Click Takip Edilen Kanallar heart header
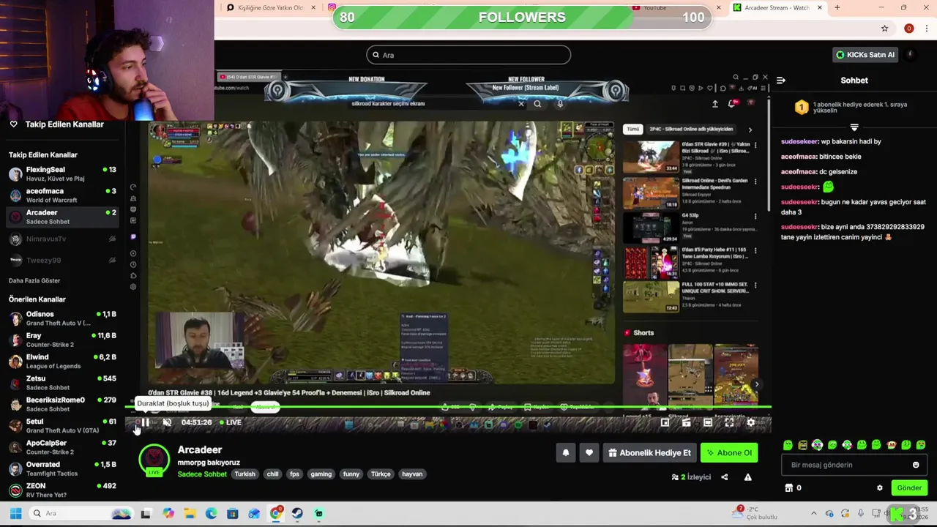937x527 pixels. coord(58,124)
